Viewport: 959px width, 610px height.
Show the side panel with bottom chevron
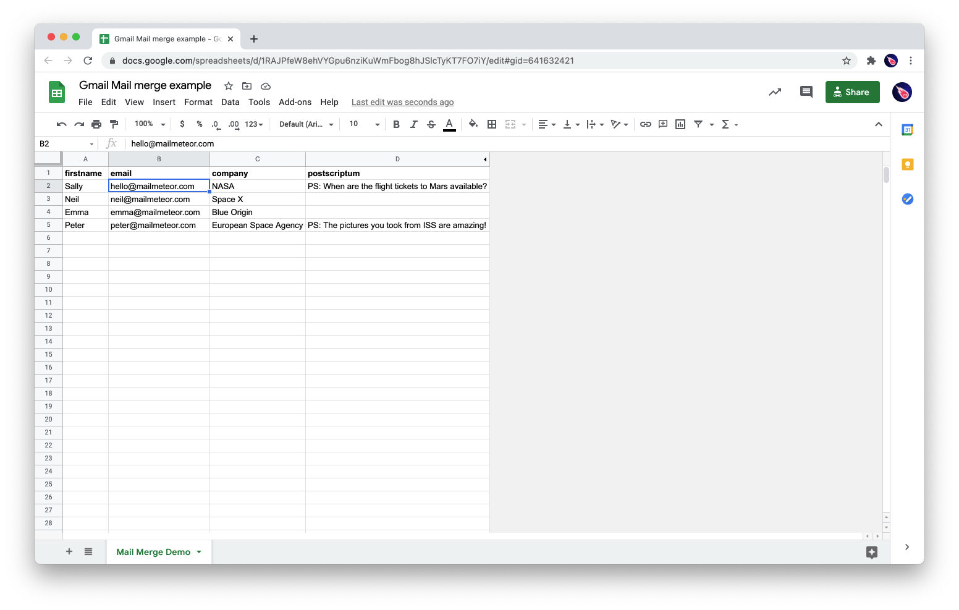[906, 547]
